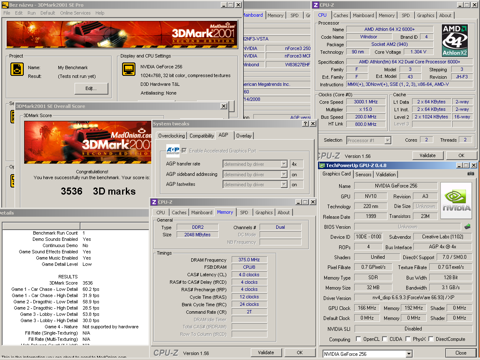The image size is (480, 360).
Task: Open Mainboard tab in top CPU-Z window
Action: tap(363, 15)
